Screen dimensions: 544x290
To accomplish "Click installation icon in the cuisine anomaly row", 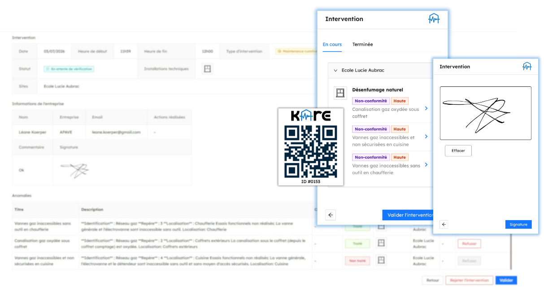I will point(381,260).
